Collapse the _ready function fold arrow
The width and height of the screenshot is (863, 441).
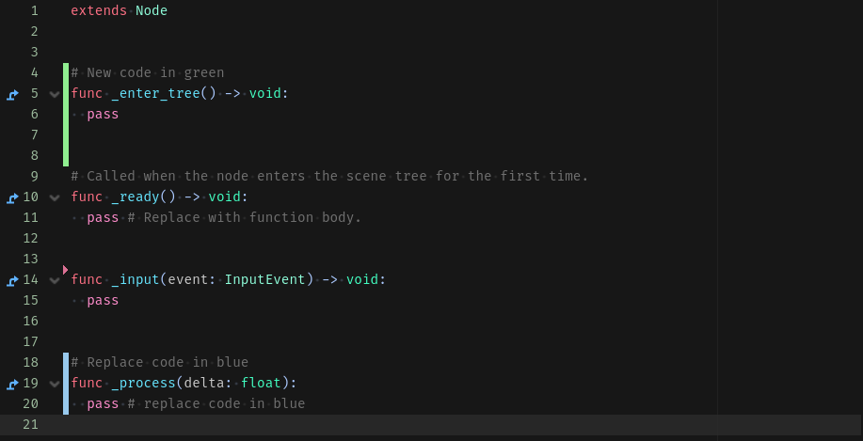click(55, 197)
